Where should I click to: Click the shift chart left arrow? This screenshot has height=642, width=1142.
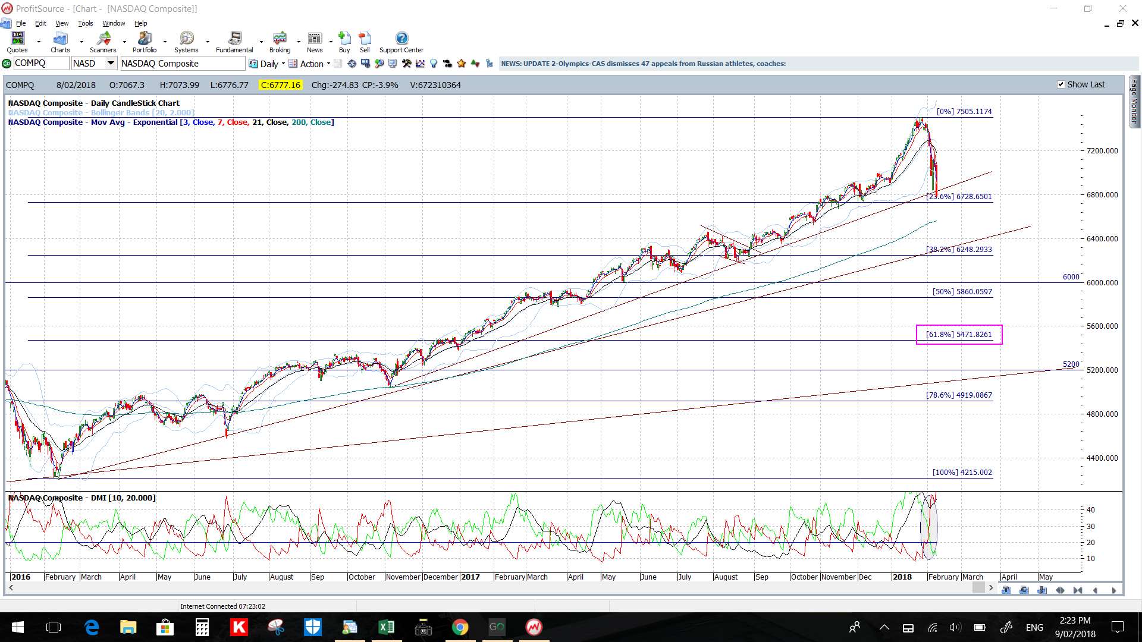1096,590
